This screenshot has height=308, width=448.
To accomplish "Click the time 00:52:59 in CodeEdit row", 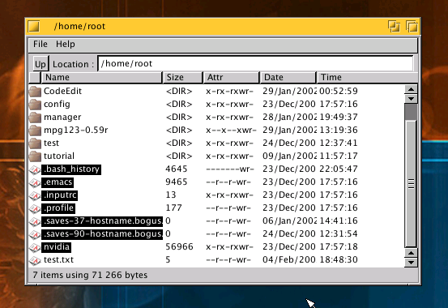I will (x=339, y=92).
